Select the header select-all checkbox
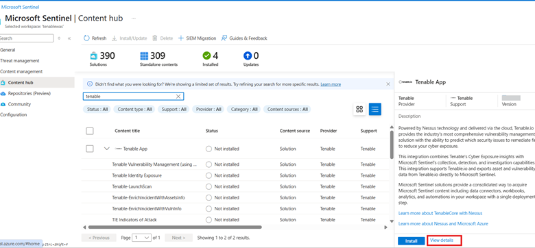Screen dimensions: 535x248 90,131
